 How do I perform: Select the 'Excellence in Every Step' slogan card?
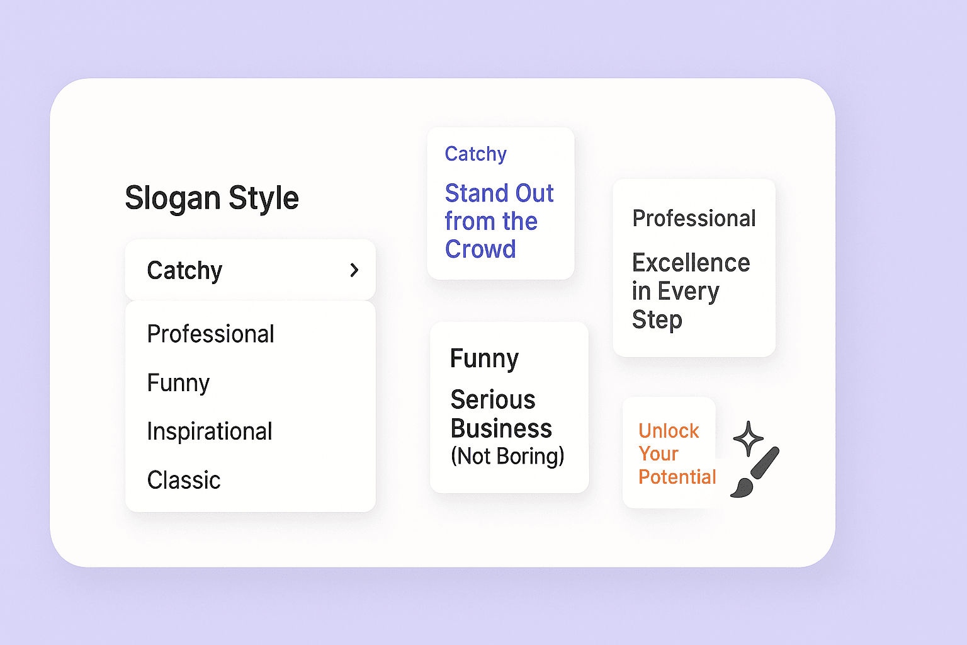pos(691,290)
